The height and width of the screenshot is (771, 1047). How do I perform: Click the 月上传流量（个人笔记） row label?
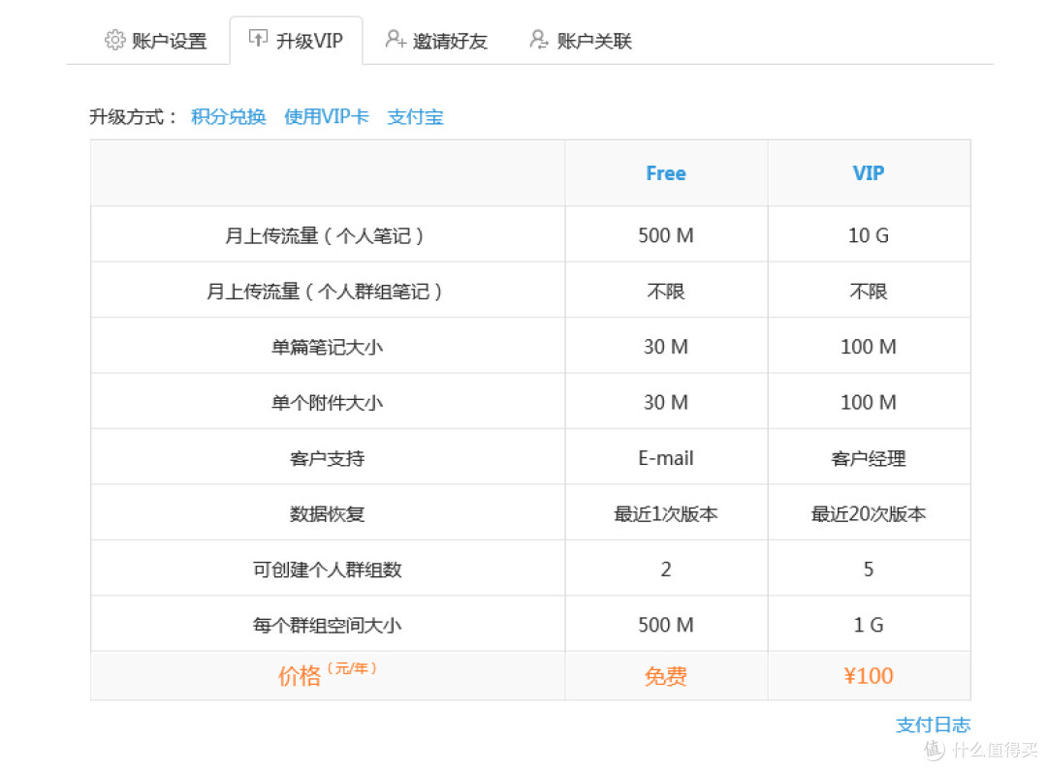tap(327, 235)
